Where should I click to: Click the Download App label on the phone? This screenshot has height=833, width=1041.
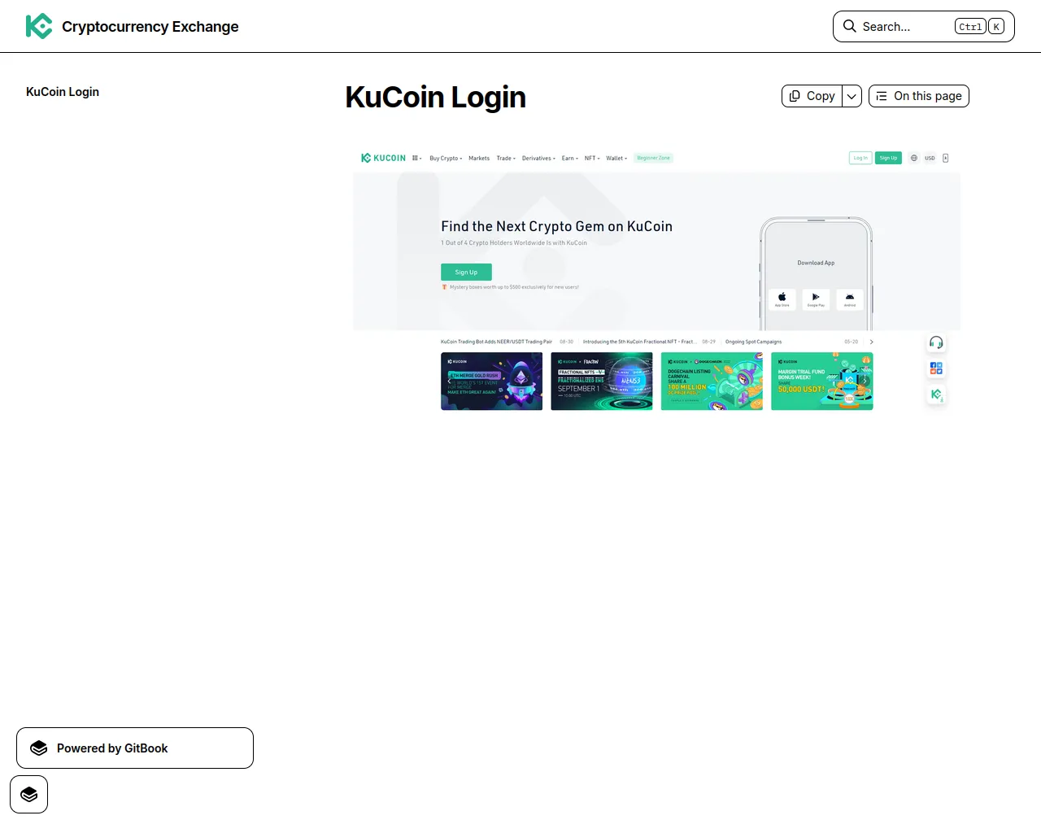coord(816,263)
